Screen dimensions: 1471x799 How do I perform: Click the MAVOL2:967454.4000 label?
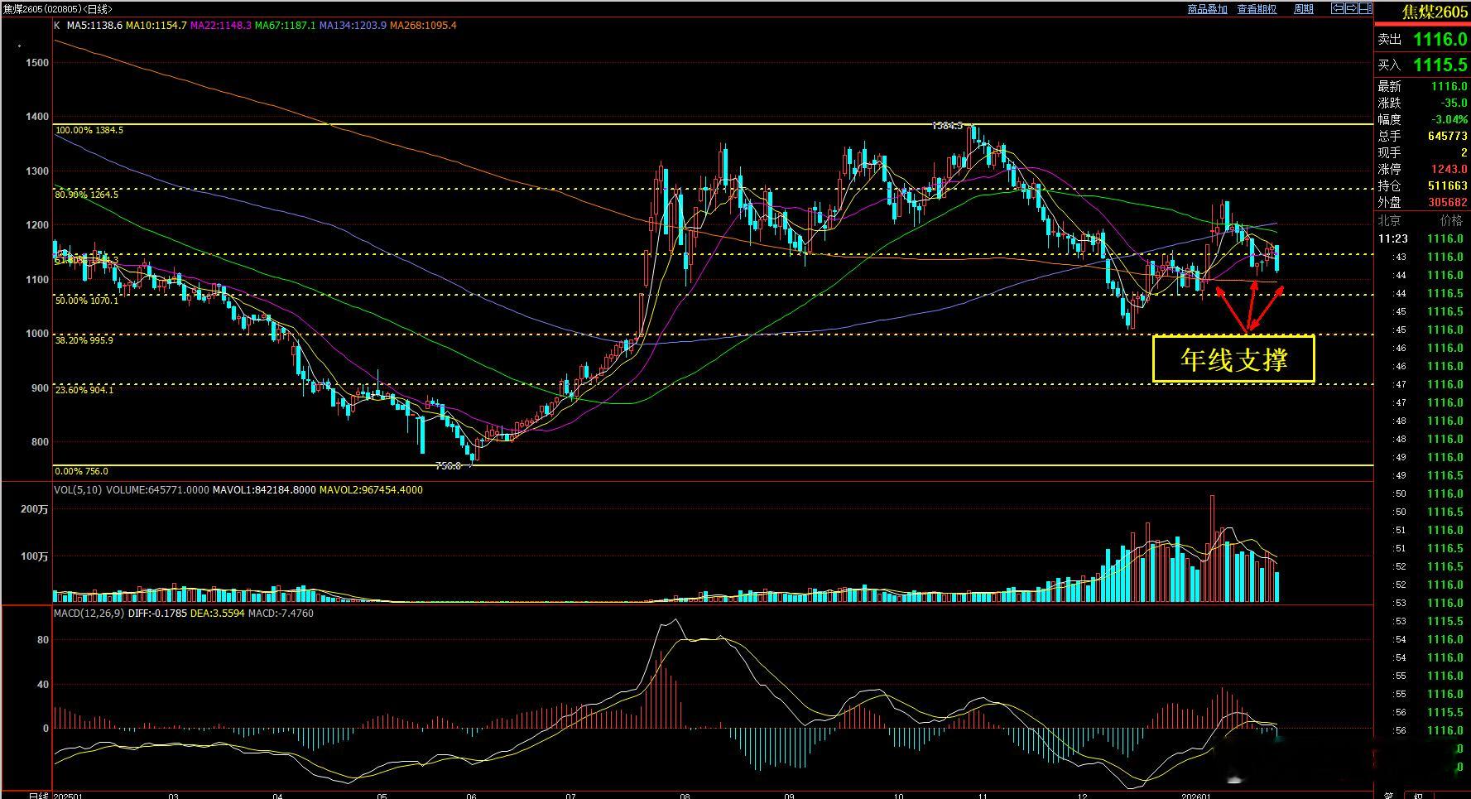coord(371,490)
